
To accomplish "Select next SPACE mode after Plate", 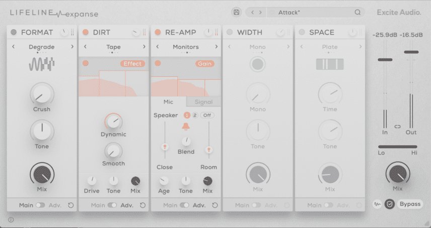I will pos(361,47).
